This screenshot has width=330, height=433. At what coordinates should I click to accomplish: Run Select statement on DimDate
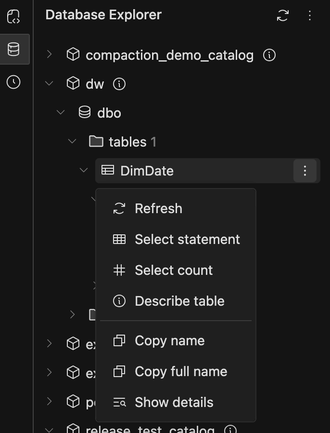click(187, 239)
